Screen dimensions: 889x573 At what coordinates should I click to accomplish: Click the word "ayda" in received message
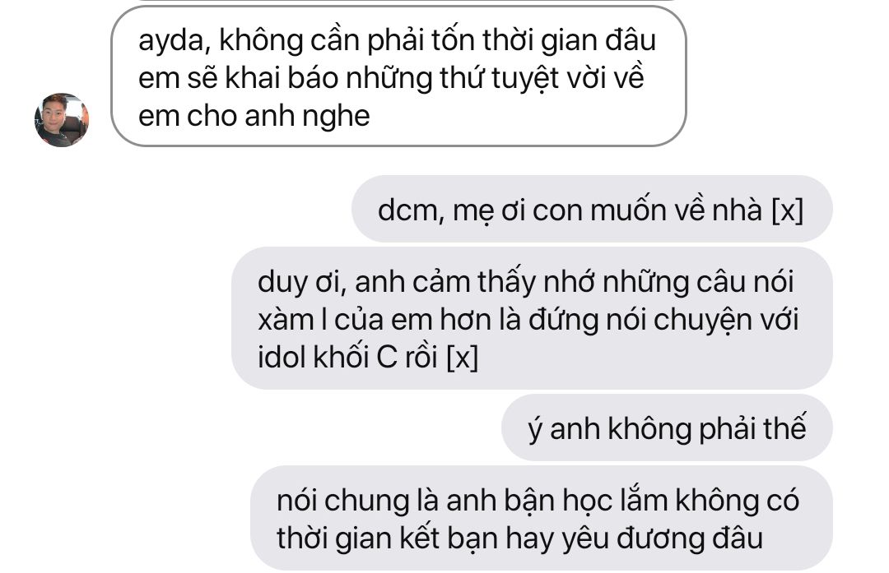[174, 42]
